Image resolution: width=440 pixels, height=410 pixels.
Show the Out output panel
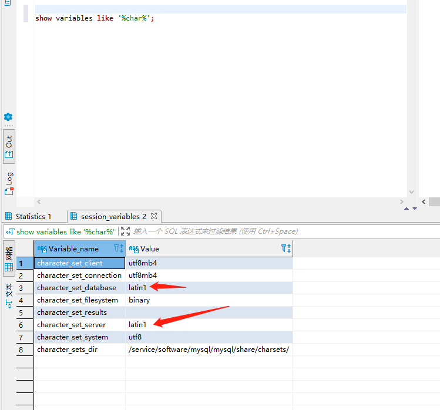[x=9, y=146]
